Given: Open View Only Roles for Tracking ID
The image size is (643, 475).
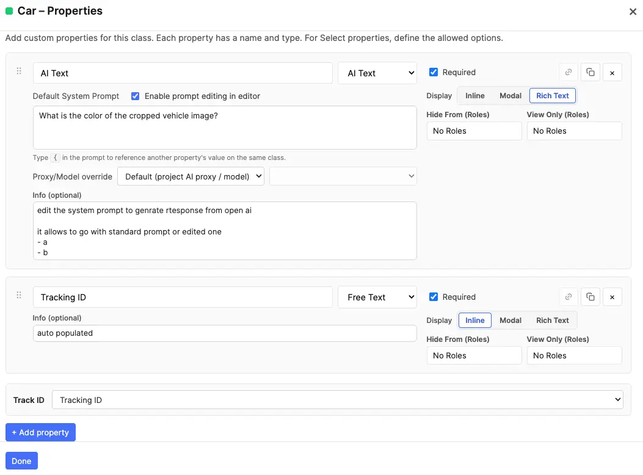Looking at the screenshot, I should [x=574, y=355].
